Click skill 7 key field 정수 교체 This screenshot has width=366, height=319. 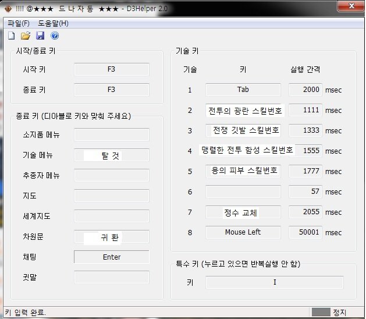[243, 212]
